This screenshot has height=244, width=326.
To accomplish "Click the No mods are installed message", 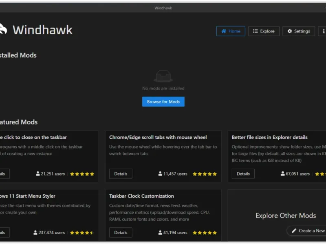I will (x=163, y=88).
